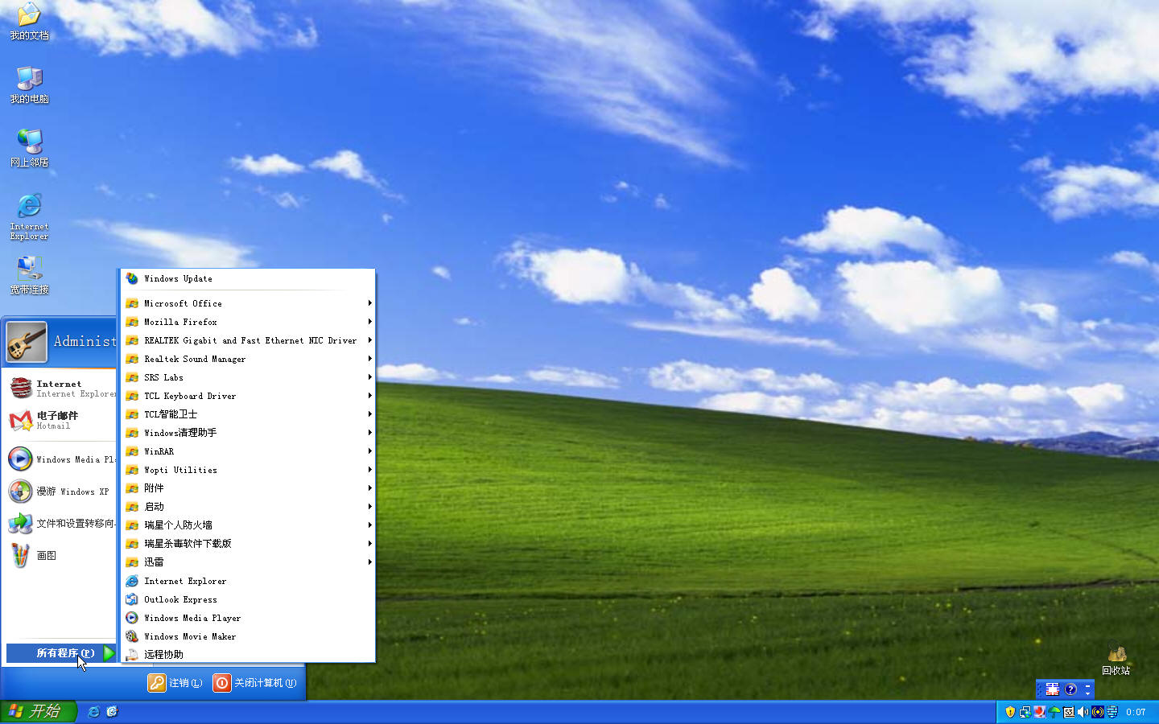Screen dimensions: 1159x724
Task: Open REALTEK Gigabit and Fast Ethernet NIC Driver folder
Action: (248, 340)
